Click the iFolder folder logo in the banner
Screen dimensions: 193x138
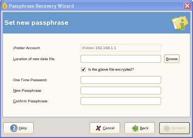coord(180,23)
